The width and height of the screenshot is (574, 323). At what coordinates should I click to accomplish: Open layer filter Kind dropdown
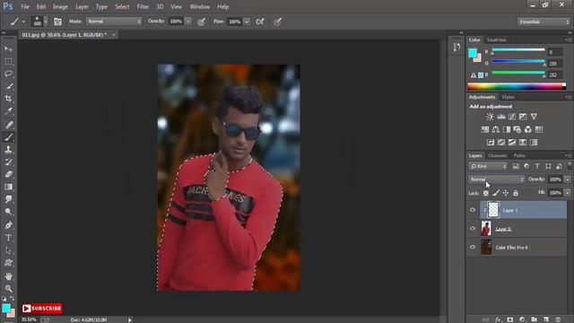pos(488,166)
